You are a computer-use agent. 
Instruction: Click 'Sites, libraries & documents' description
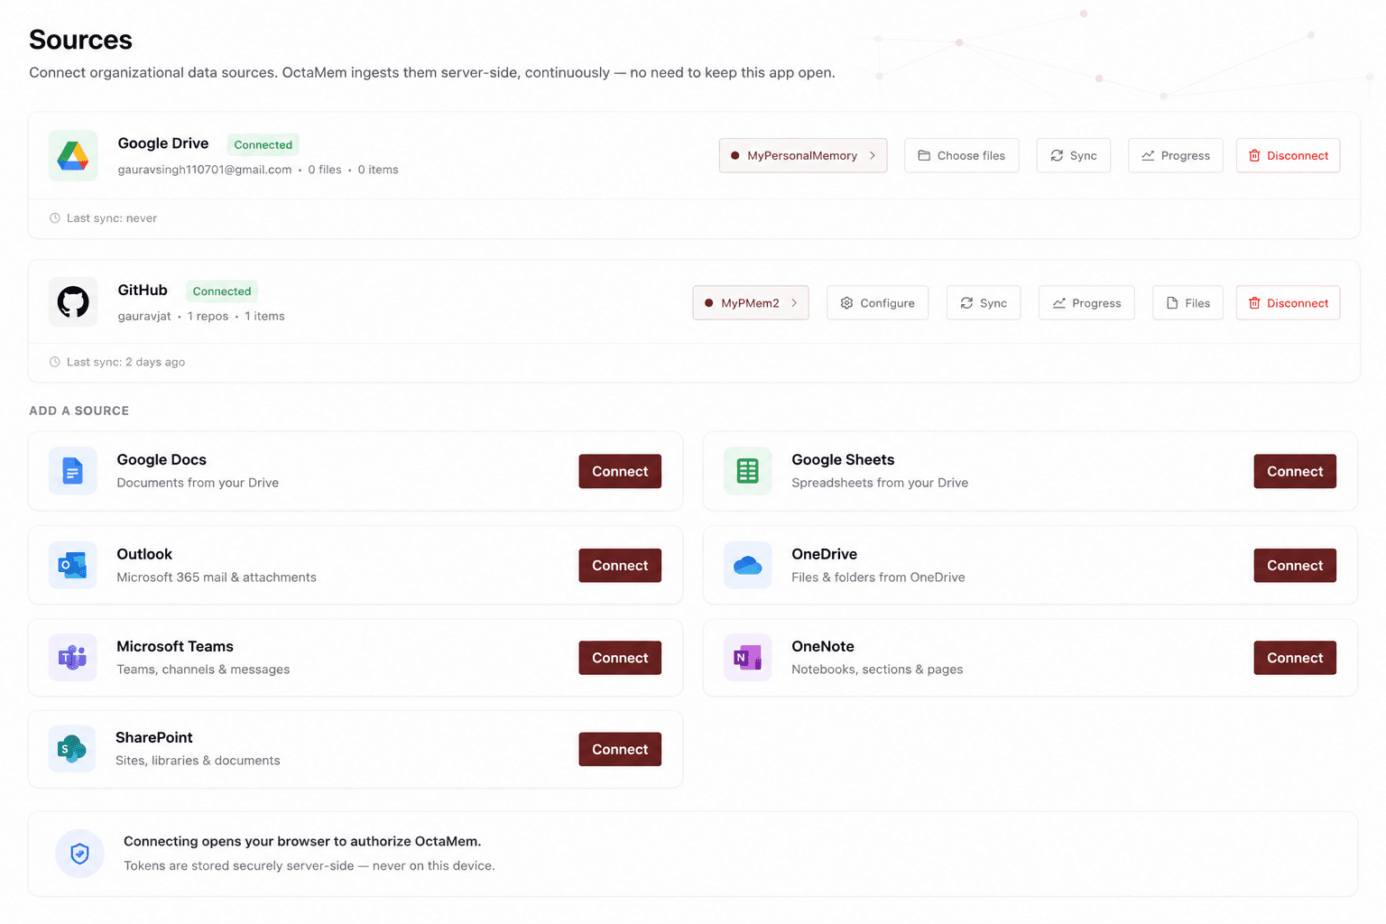click(198, 761)
